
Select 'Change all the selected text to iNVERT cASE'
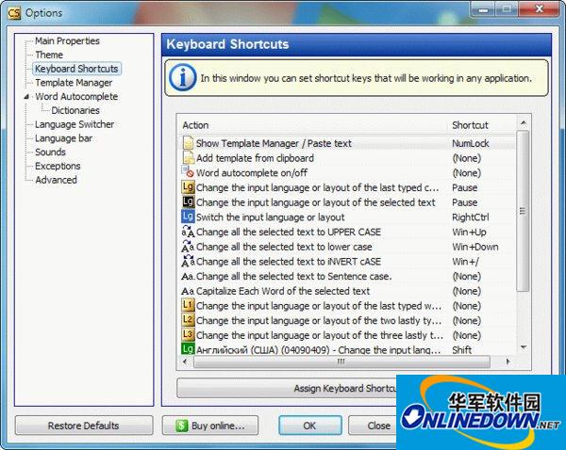tap(347, 261)
